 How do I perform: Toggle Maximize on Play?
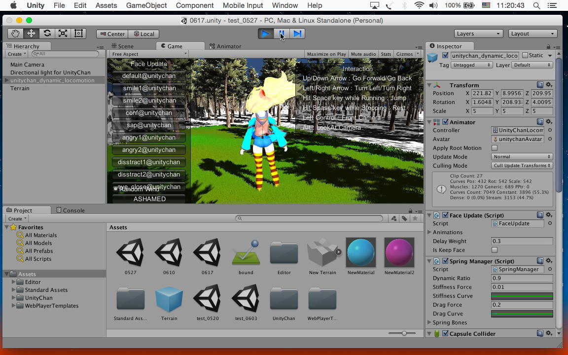(326, 54)
